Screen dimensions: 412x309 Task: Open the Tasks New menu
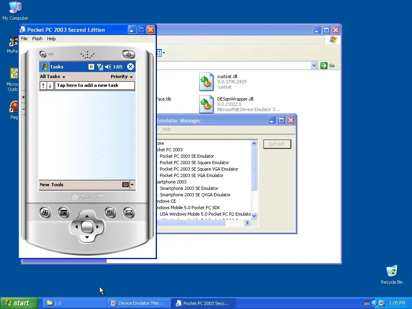44,185
